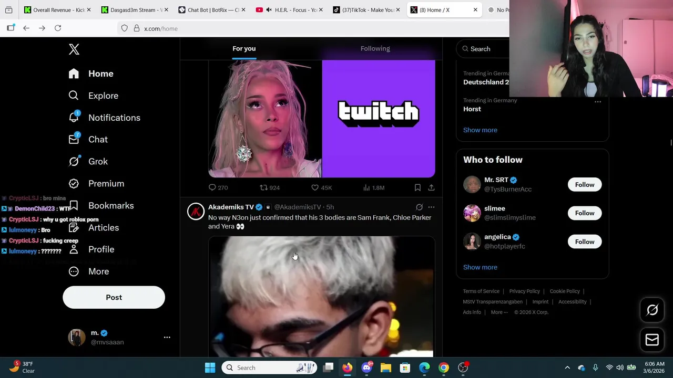Image resolution: width=673 pixels, height=378 pixels.
Task: Open Akademiks TV profile avatar
Action: pyautogui.click(x=196, y=211)
